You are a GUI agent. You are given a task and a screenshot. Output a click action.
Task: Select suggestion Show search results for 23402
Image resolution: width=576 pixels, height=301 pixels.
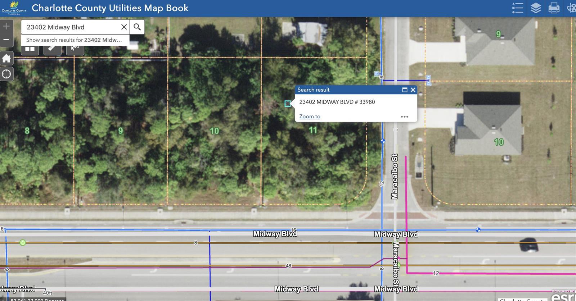[x=75, y=40]
